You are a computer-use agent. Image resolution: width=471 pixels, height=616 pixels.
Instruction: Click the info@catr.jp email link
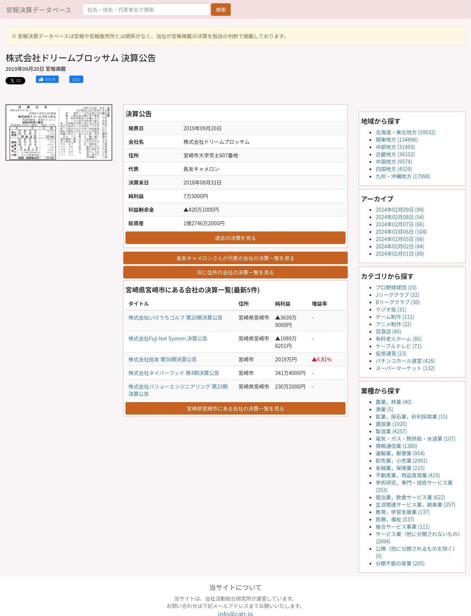tap(235, 613)
